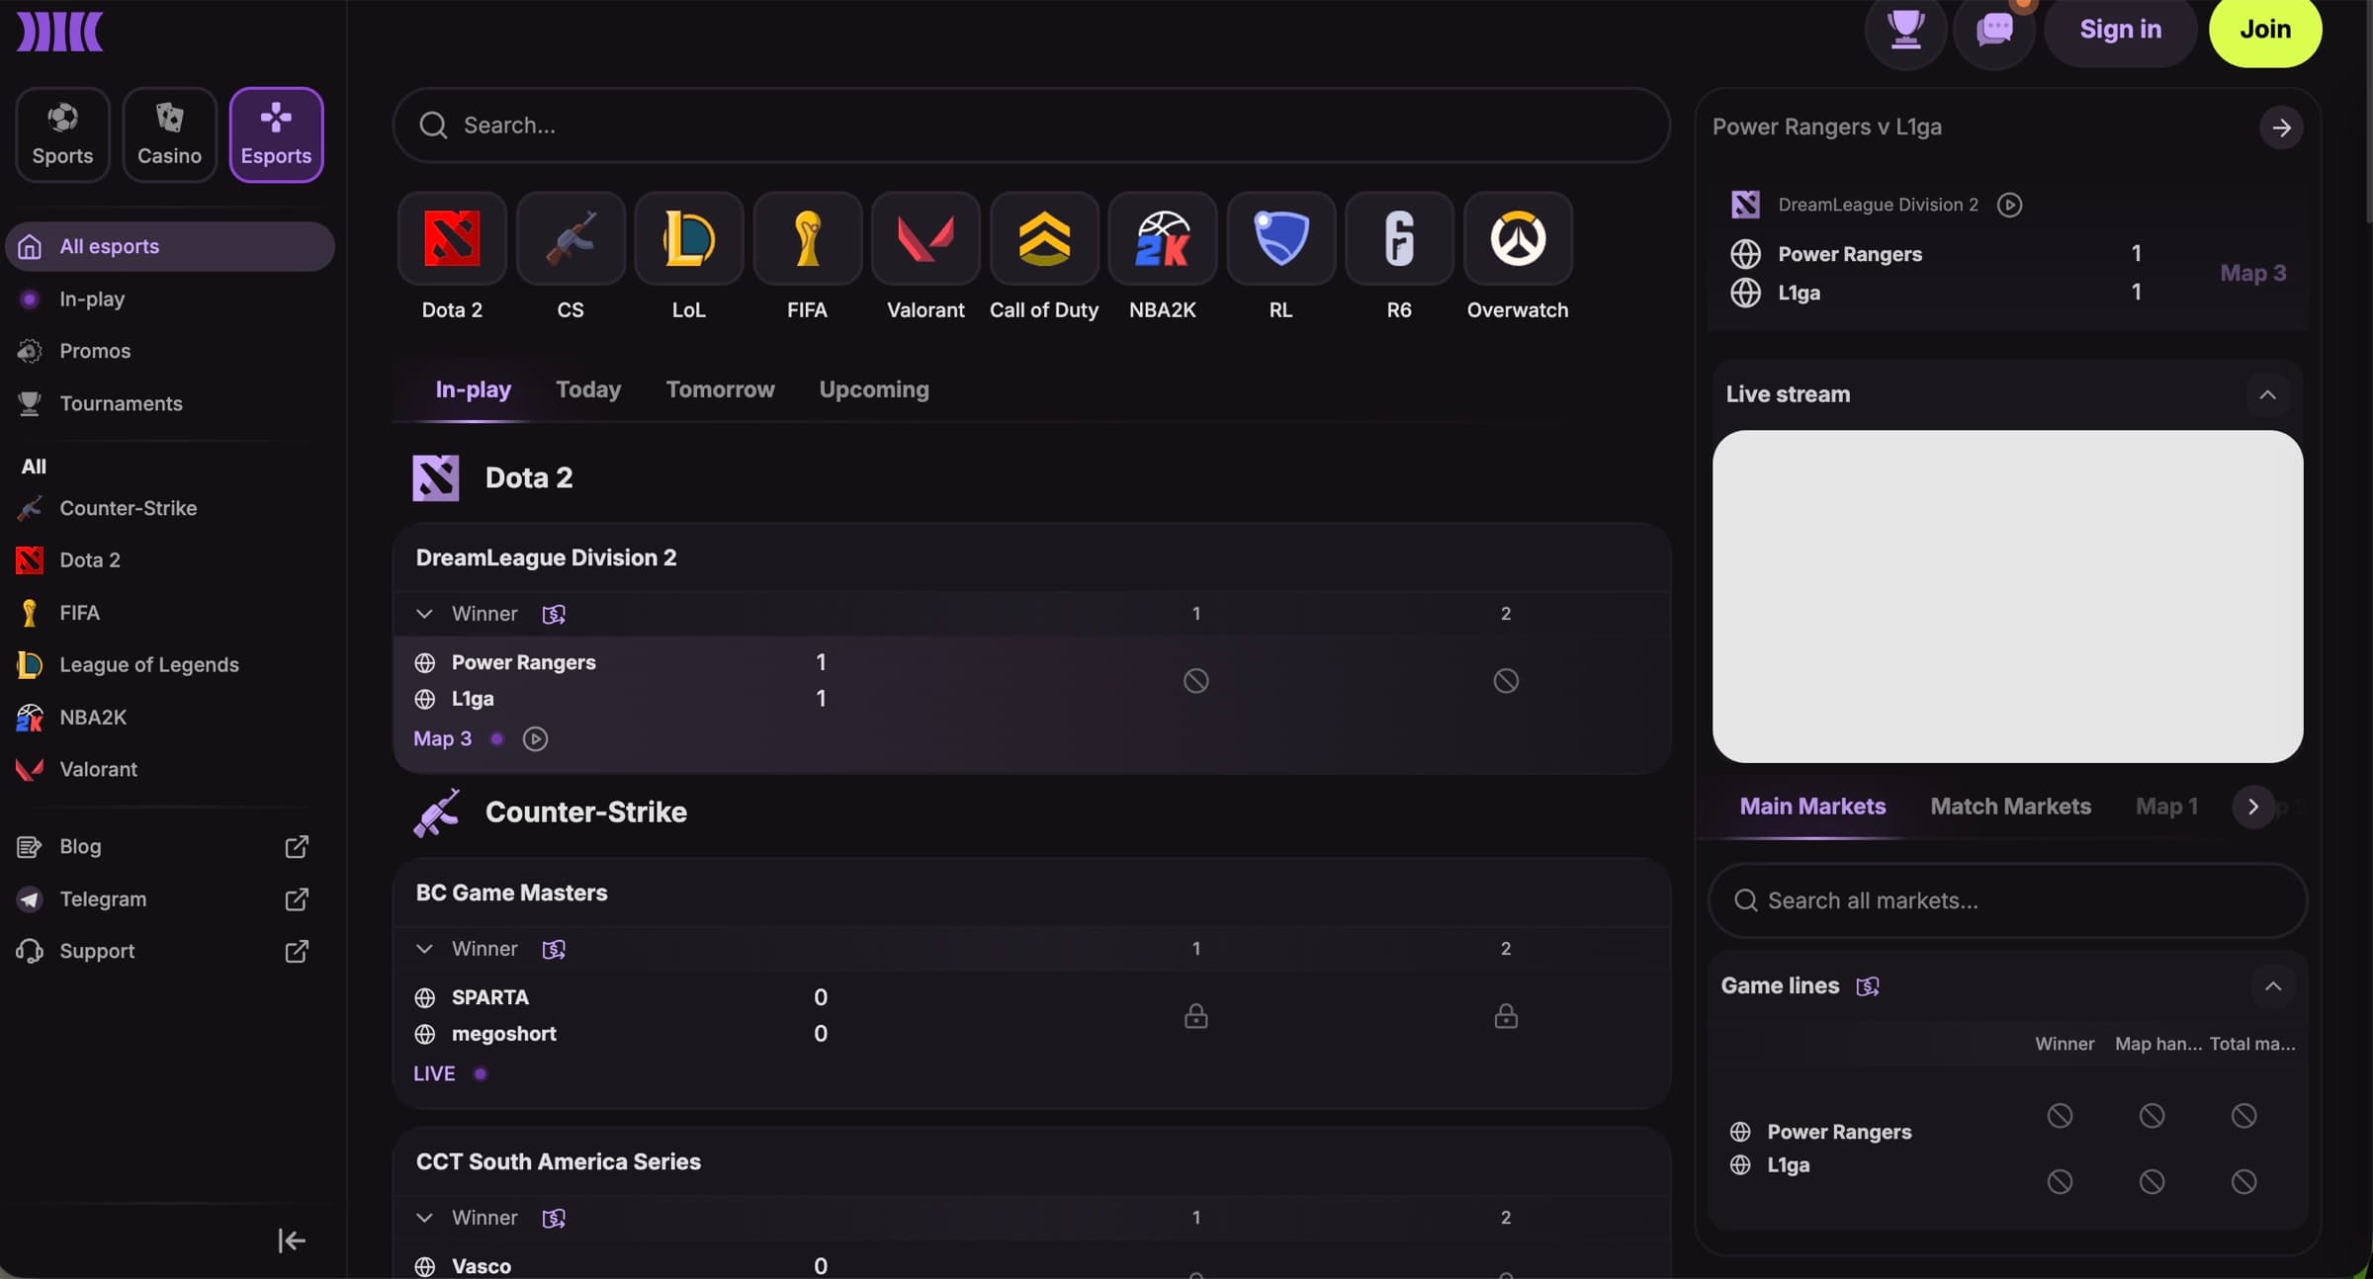The width and height of the screenshot is (2373, 1279).
Task: Switch to the Casino section
Action: coord(169,134)
